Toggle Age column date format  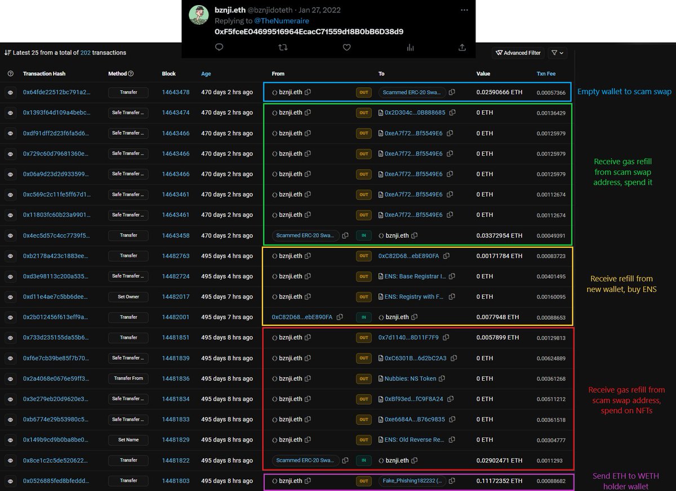click(206, 74)
